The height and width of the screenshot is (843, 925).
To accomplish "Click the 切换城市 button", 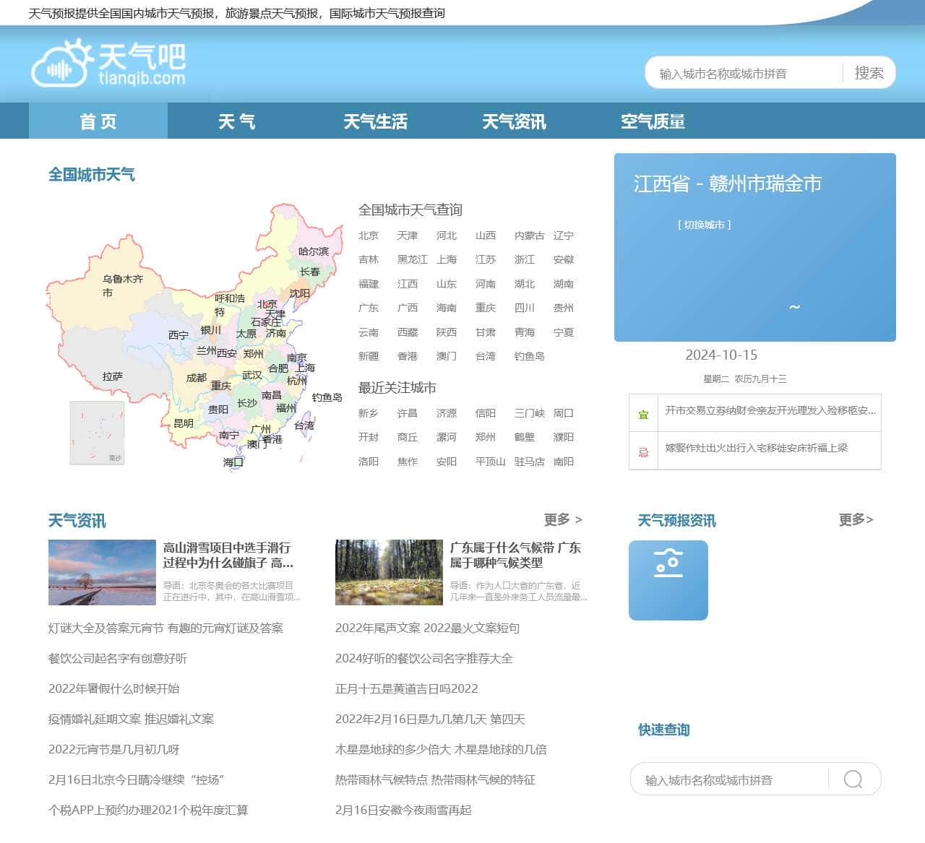I will click(705, 224).
